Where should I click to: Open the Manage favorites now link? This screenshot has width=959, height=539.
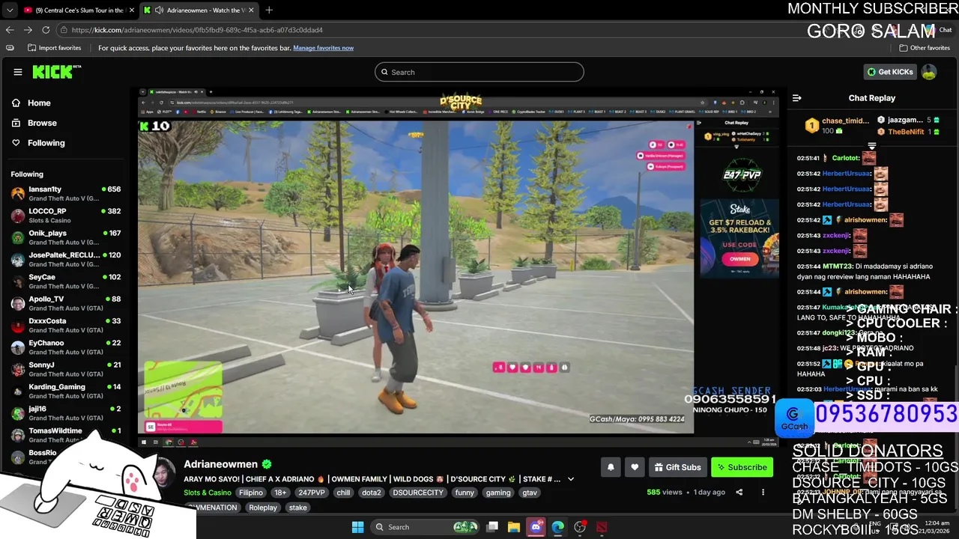coord(323,48)
